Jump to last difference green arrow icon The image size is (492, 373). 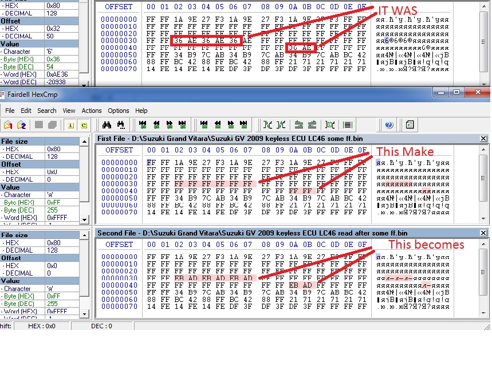tap(182, 125)
